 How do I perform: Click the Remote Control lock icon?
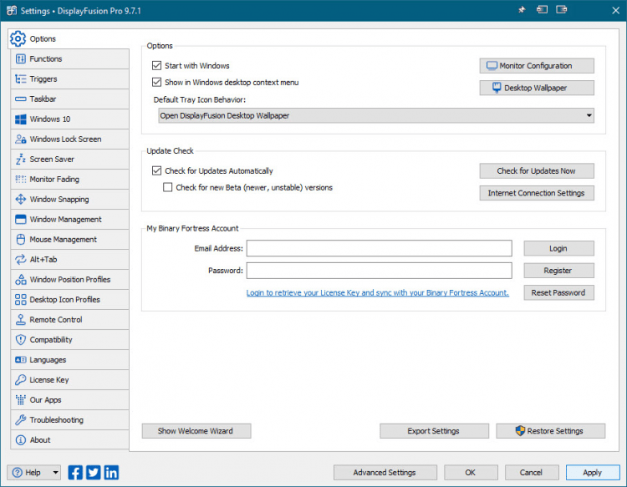tap(21, 320)
